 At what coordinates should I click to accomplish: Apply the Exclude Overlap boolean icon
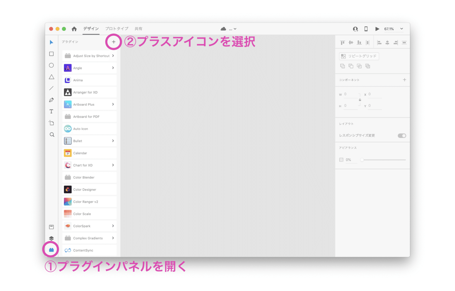[x=368, y=66]
